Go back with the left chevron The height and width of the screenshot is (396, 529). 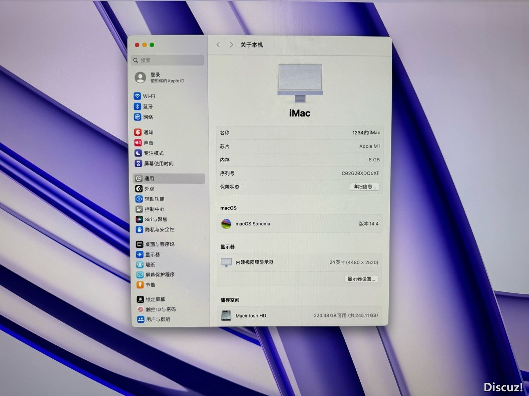[218, 45]
